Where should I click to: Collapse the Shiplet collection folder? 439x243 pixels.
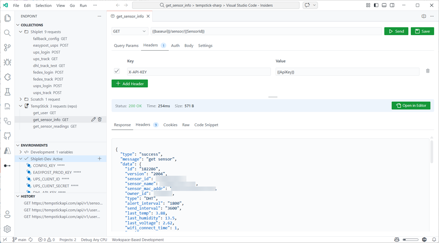[x=21, y=32]
